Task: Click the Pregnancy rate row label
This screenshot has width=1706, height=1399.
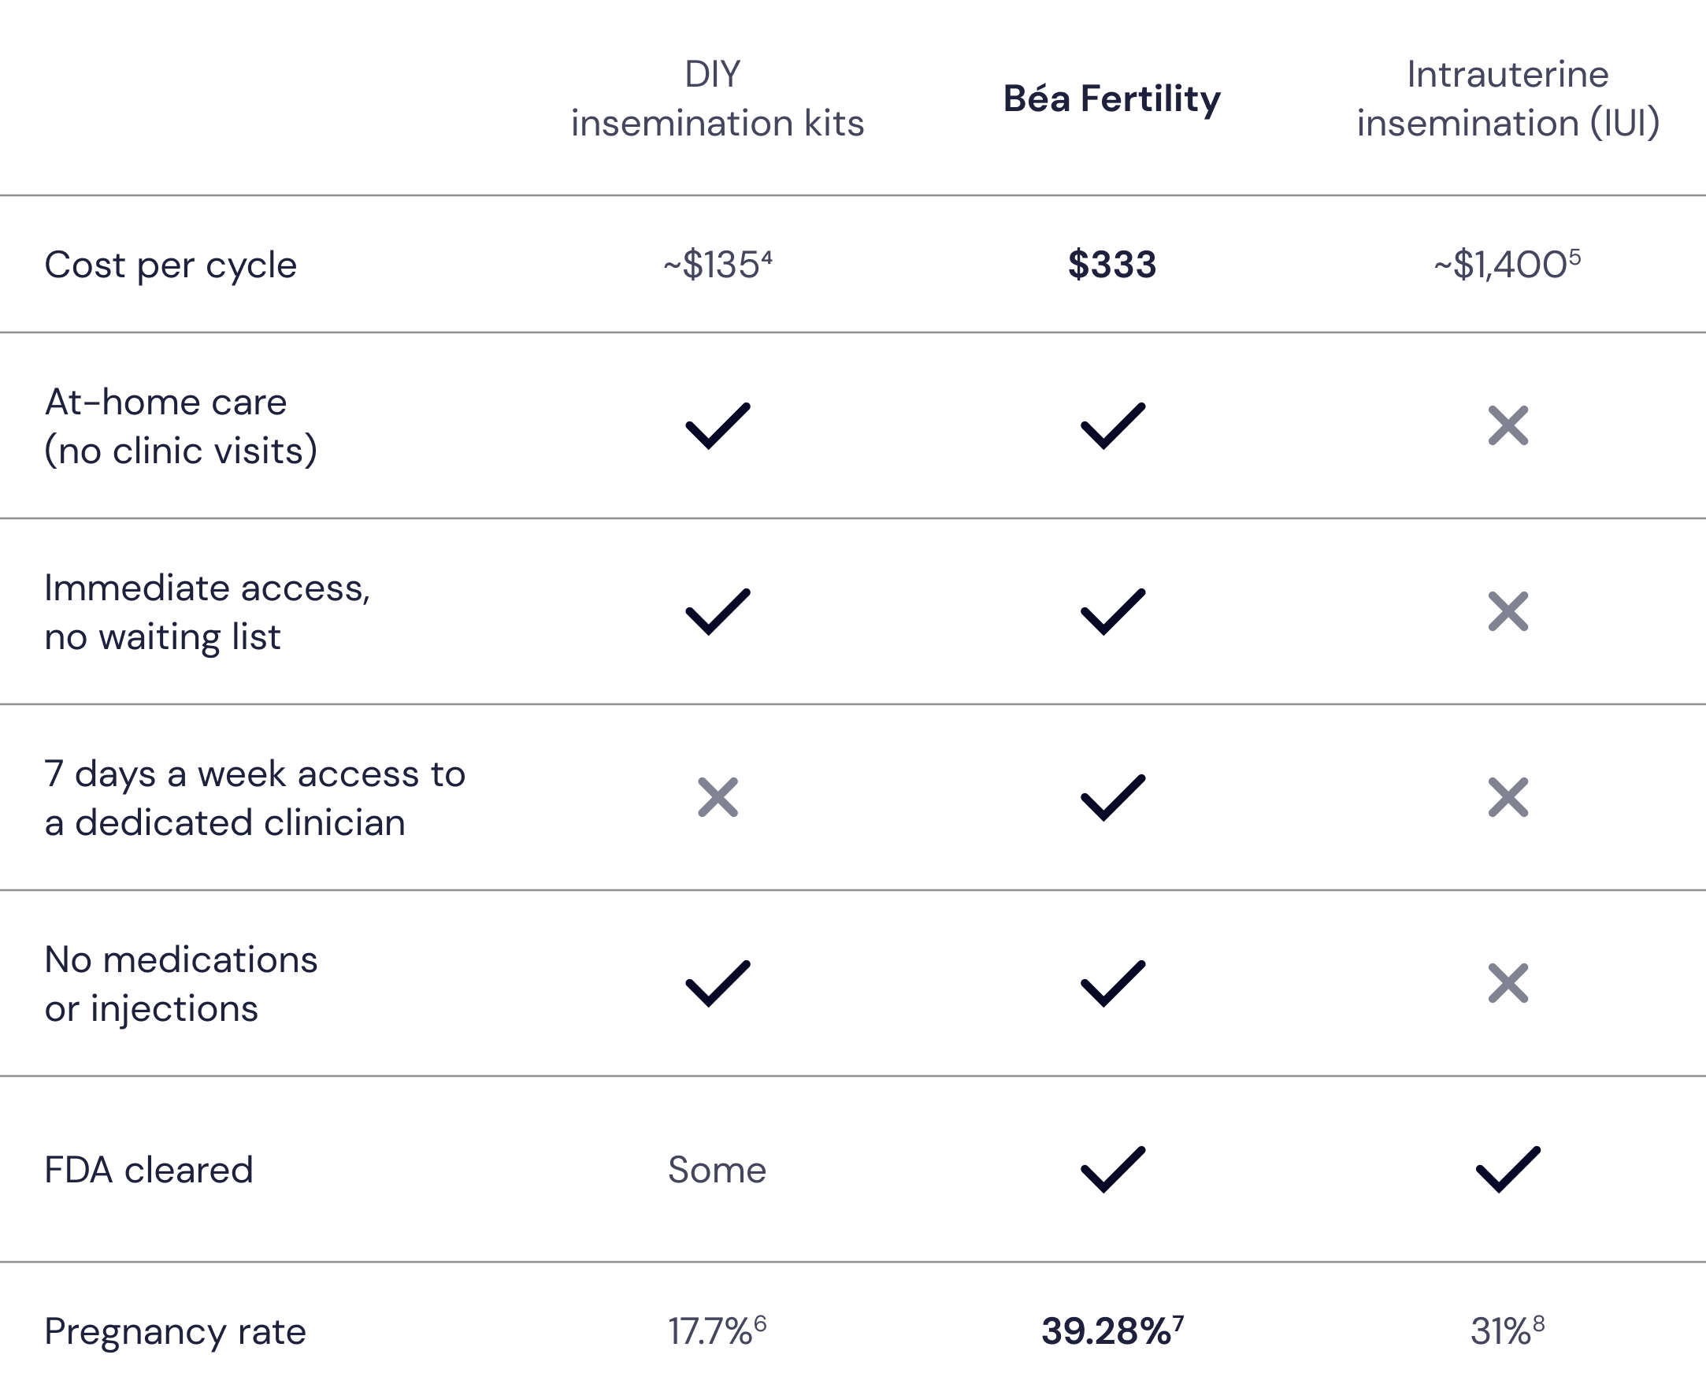Action: click(175, 1331)
